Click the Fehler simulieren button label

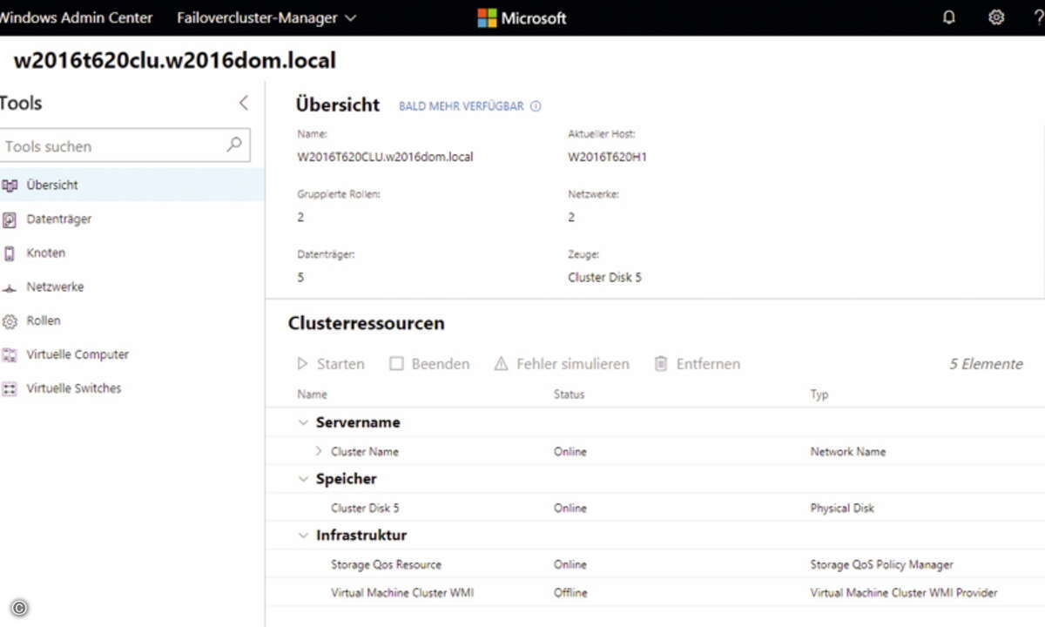pyautogui.click(x=573, y=364)
